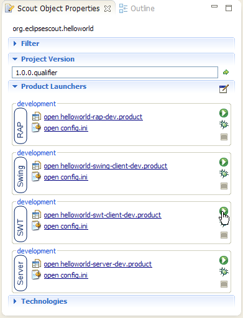Screen dimensions: 243x318
Task: Click config file icon in Server group
Action: click(x=37, y=275)
